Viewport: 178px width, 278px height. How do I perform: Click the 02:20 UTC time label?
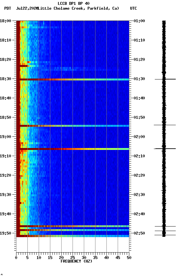click(139, 176)
